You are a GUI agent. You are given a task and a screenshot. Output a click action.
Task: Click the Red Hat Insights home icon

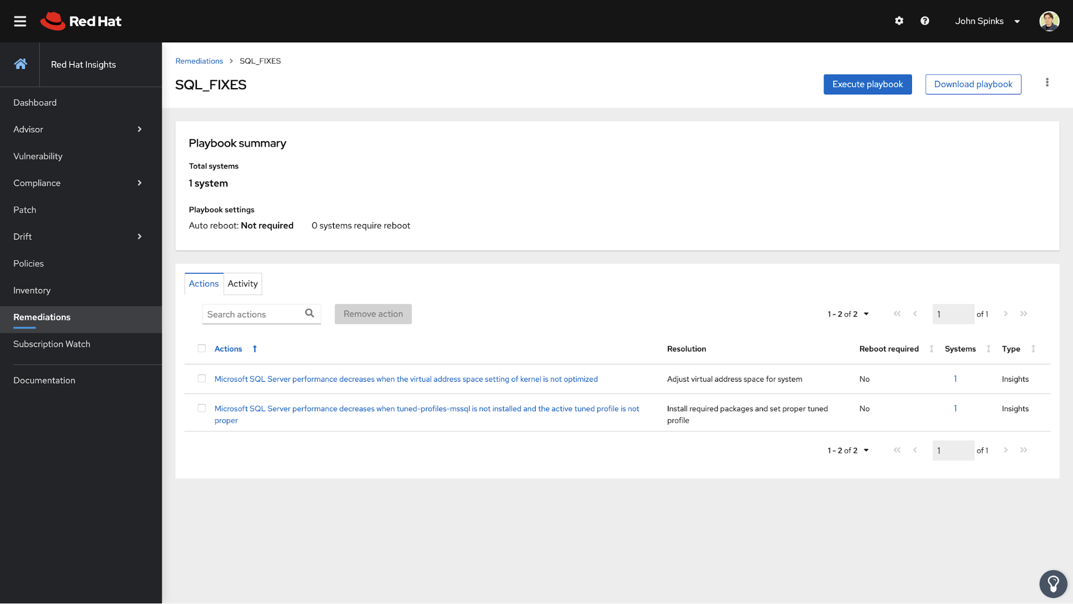[20, 64]
